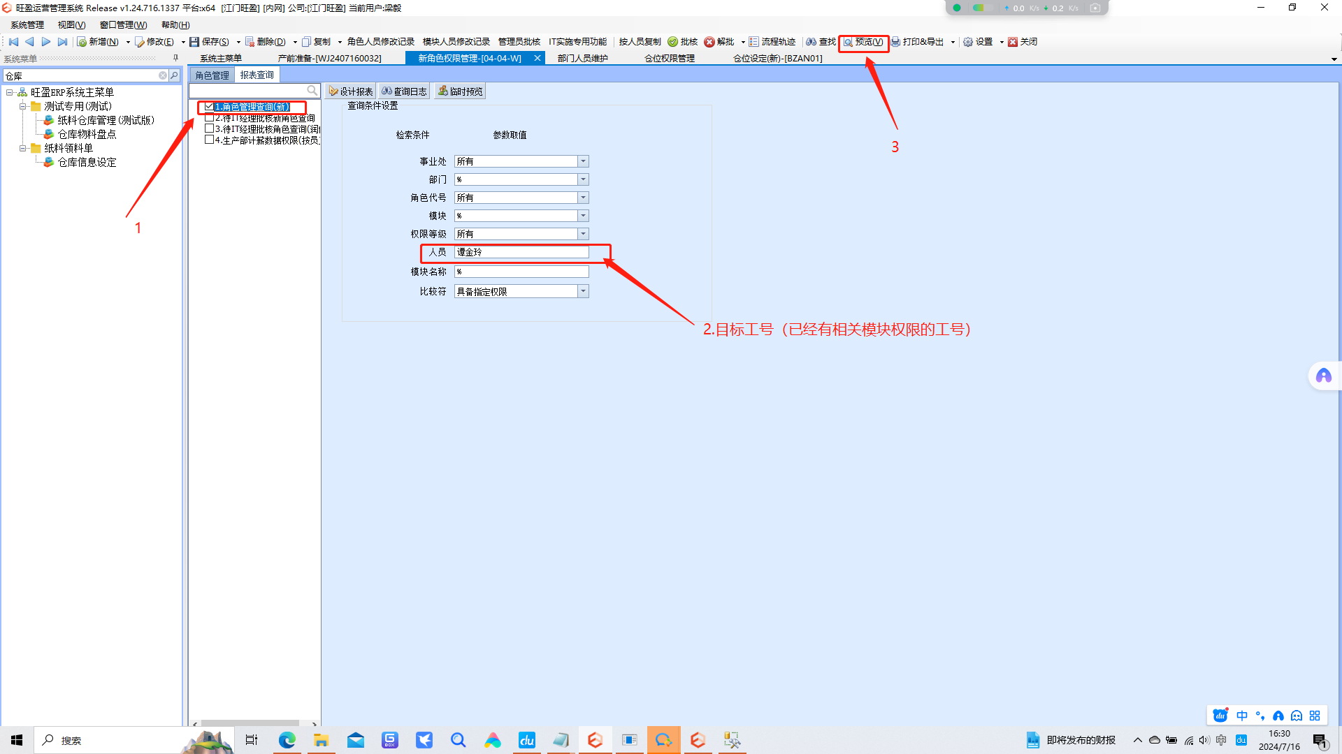Image resolution: width=1342 pixels, height=754 pixels.
Task: Open the 帮助(H) menu
Action: (x=175, y=25)
